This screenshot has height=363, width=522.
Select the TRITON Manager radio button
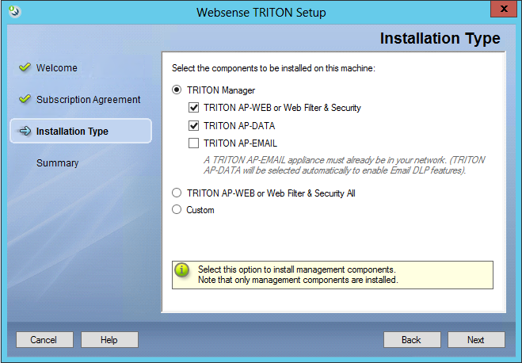coord(177,90)
